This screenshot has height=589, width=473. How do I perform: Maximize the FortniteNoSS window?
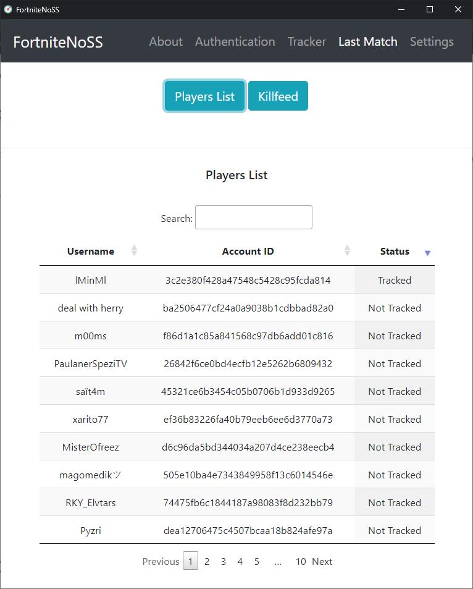(430, 9)
